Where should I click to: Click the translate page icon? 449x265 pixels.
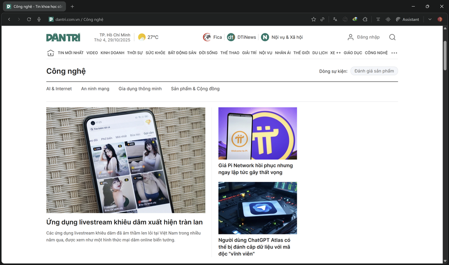tap(335, 19)
